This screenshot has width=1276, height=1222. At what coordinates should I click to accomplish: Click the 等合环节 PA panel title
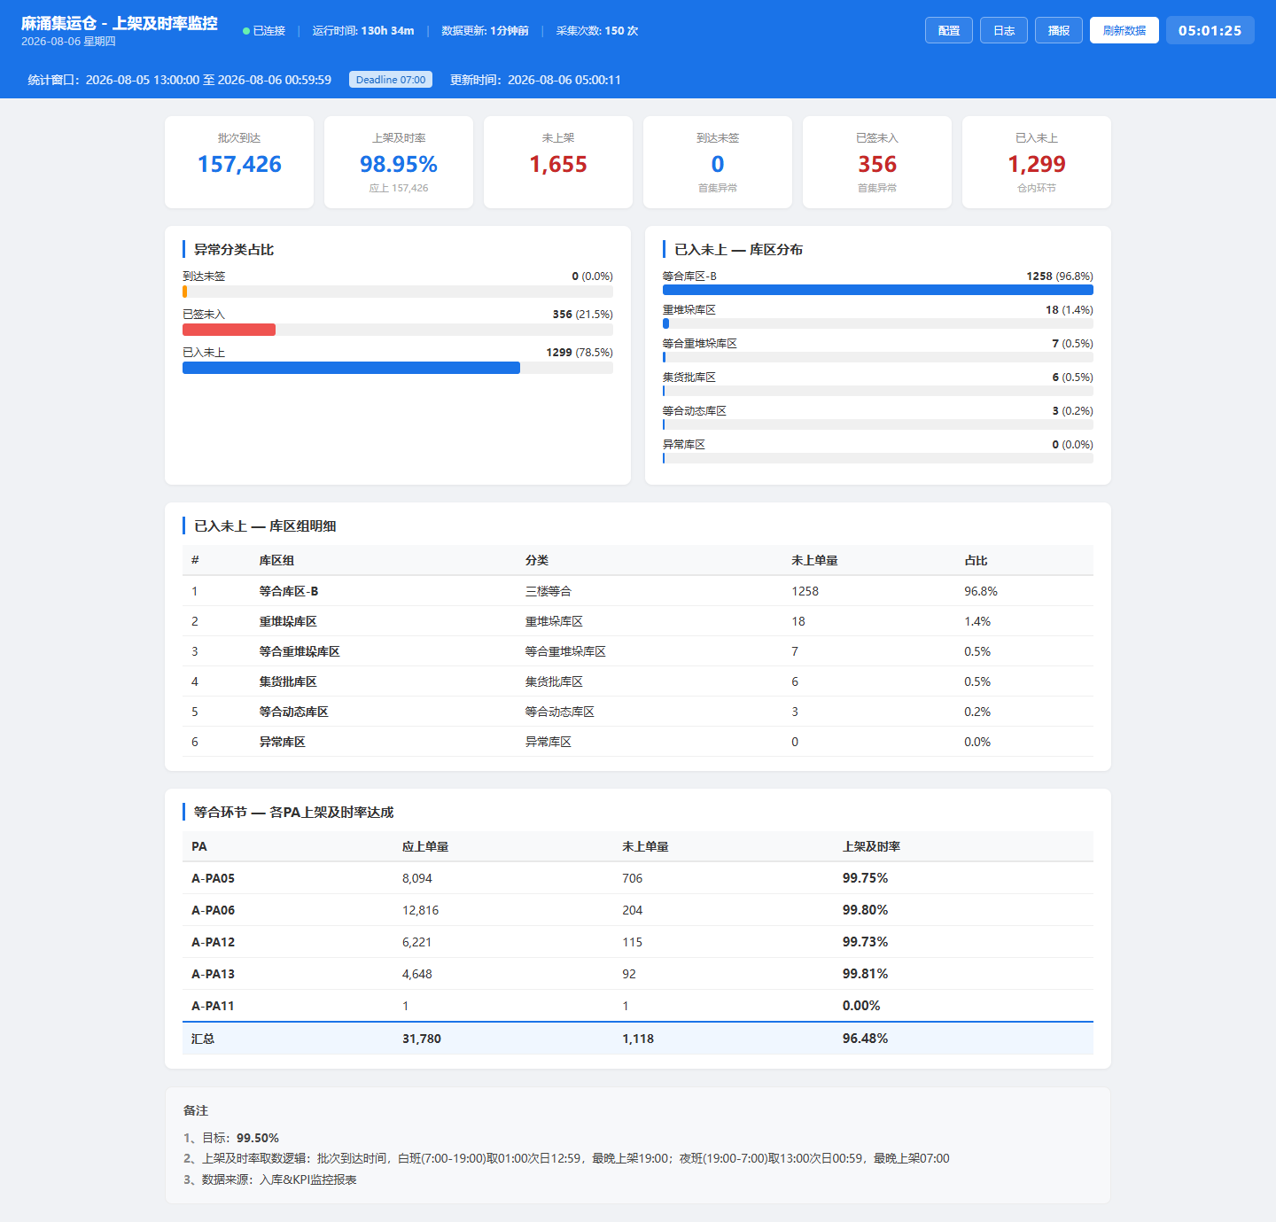[x=294, y=813]
